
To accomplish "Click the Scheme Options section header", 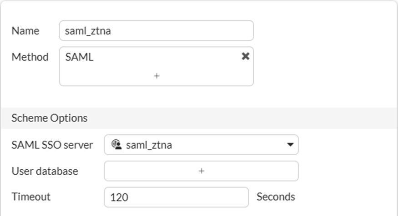I will [49, 118].
